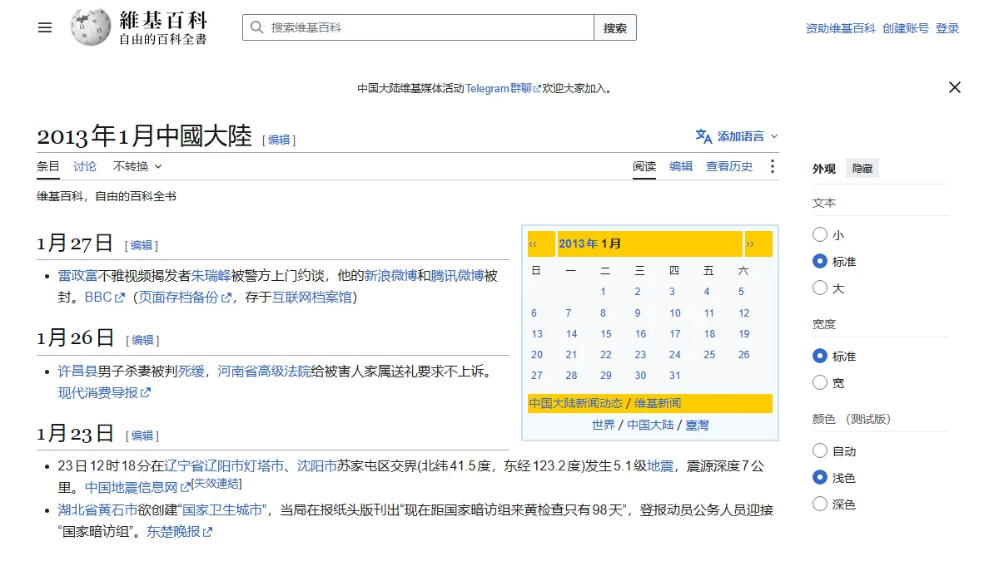This screenshot has width=999, height=561.
Task: Open the more-options vertical dots menu
Action: tap(772, 166)
